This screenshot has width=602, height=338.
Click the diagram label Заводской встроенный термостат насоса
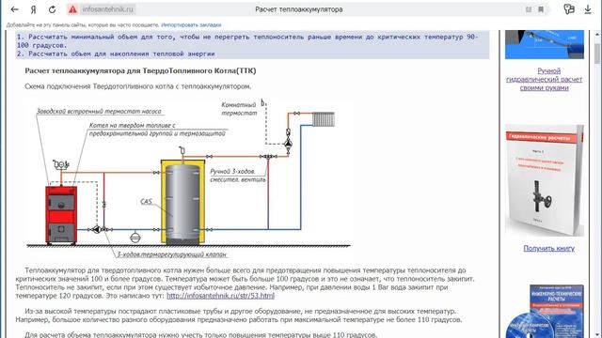pyautogui.click(x=99, y=112)
